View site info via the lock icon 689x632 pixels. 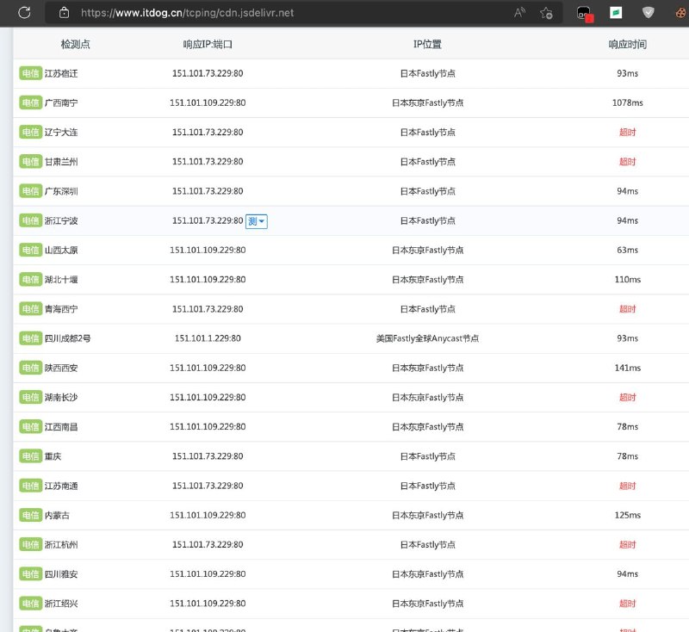click(64, 13)
